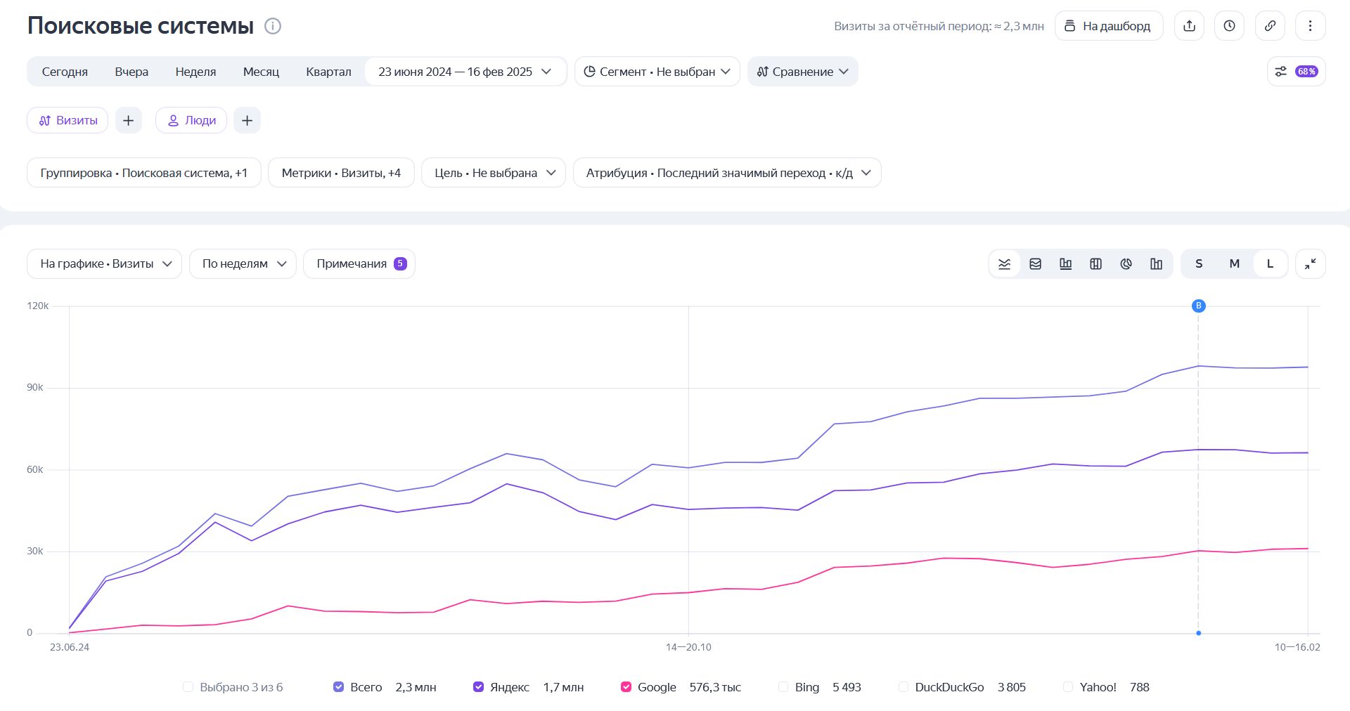Enable the DuckDuckGo series checkbox

904,687
